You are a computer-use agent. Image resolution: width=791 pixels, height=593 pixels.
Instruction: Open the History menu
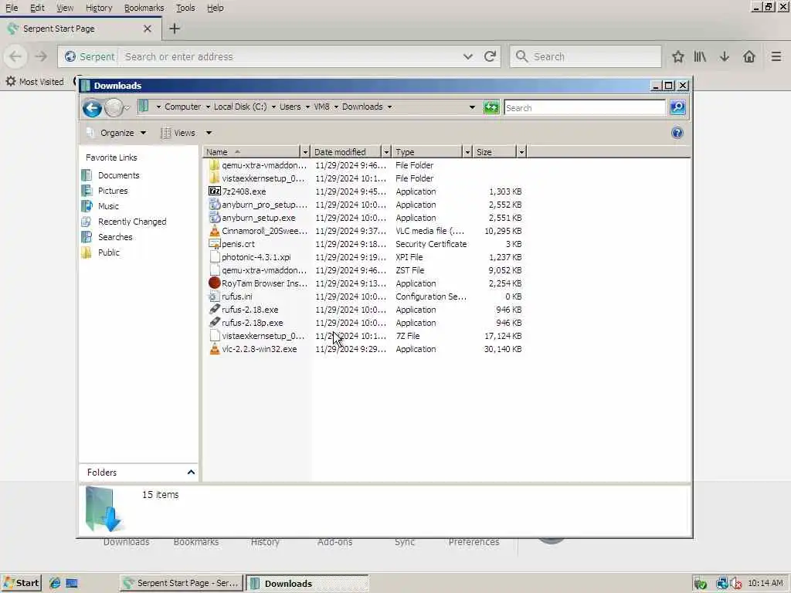click(99, 8)
